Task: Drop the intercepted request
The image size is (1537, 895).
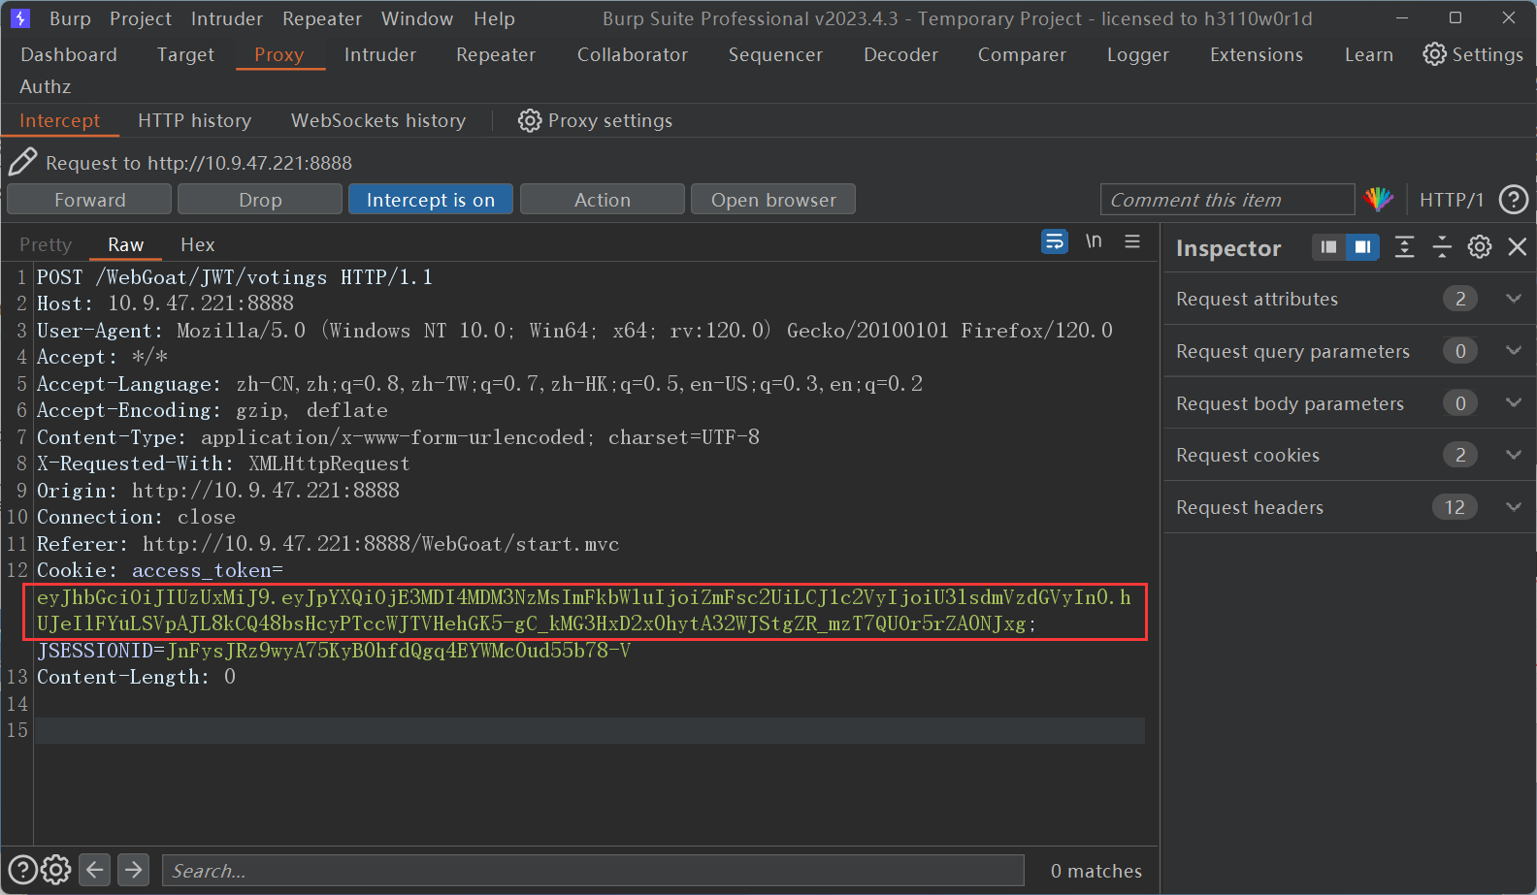Action: (260, 200)
